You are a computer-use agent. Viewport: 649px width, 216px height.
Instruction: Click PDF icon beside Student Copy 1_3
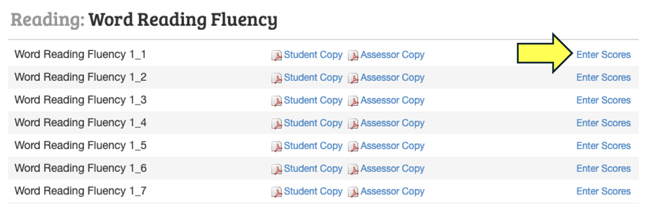tap(276, 101)
